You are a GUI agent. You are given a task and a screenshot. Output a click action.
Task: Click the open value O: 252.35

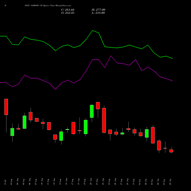click(x=68, y=13)
